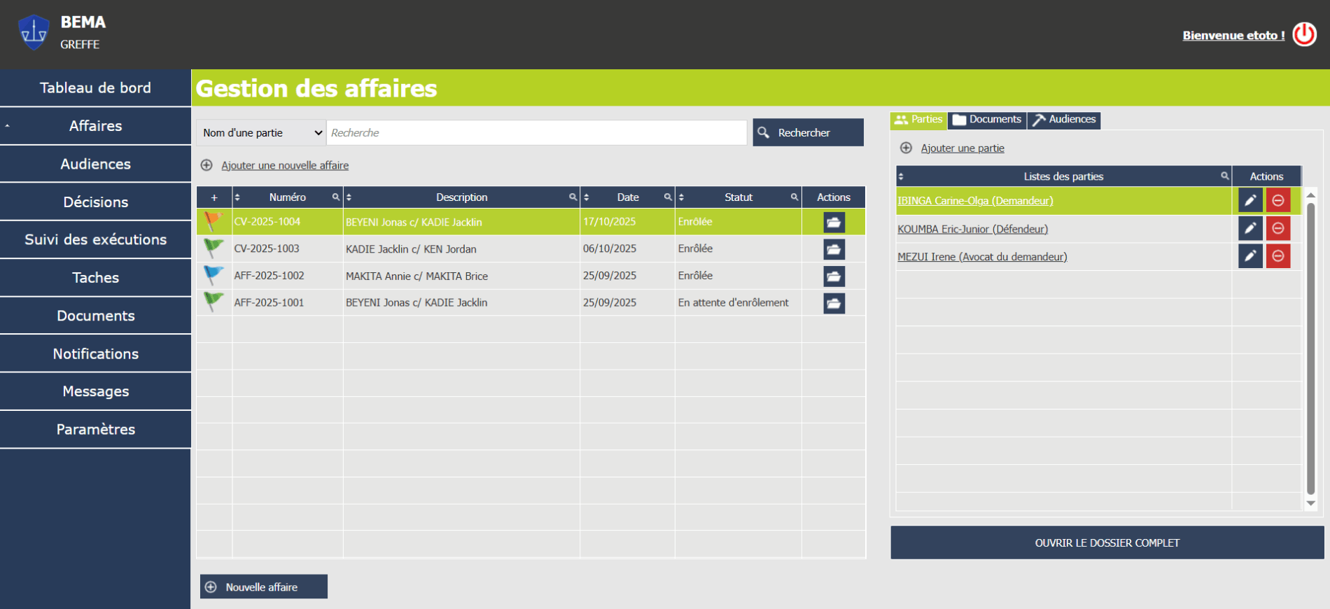Screen dimensions: 1330x609
Task: Click the Rechercher button
Action: [x=808, y=133]
